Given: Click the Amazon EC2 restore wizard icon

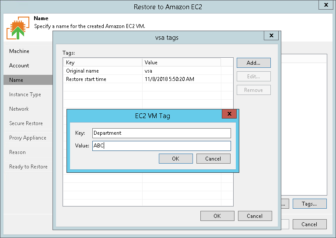Looking at the screenshot, I should [x=17, y=28].
